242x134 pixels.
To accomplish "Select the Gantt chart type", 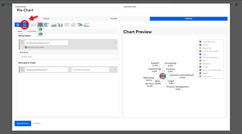I will click(x=80, y=25).
